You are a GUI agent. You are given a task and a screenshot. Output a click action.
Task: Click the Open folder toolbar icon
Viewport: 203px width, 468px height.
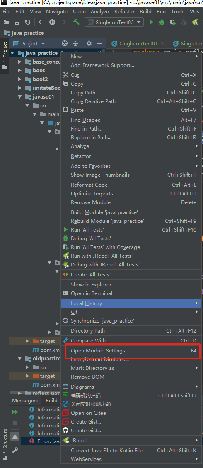(6, 22)
